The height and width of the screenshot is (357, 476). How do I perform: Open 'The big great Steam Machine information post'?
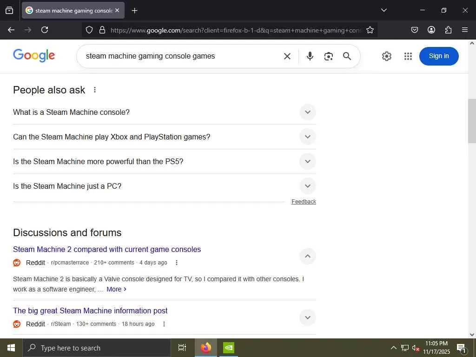point(90,311)
